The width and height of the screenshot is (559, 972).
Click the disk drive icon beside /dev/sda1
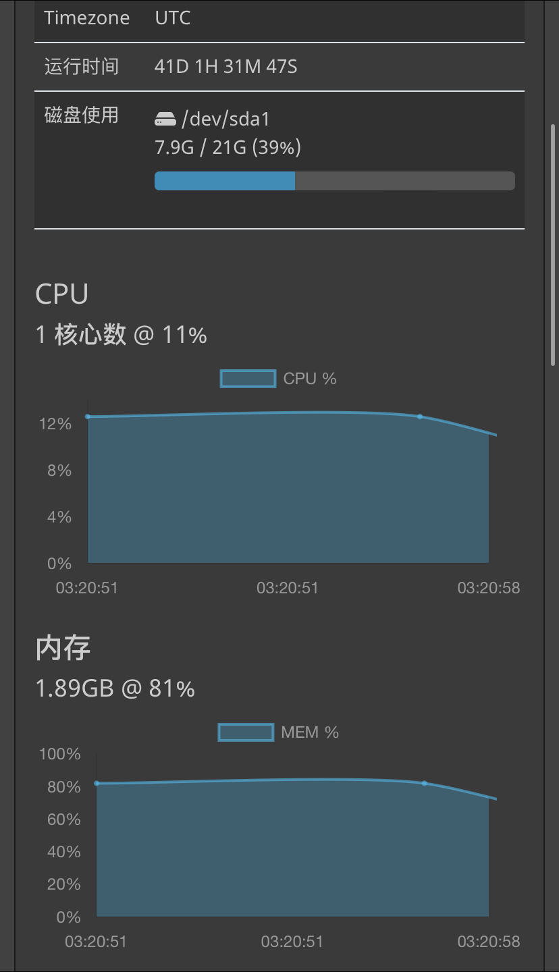point(165,119)
